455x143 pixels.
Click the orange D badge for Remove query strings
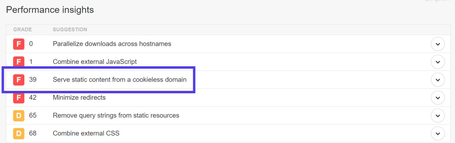click(18, 115)
